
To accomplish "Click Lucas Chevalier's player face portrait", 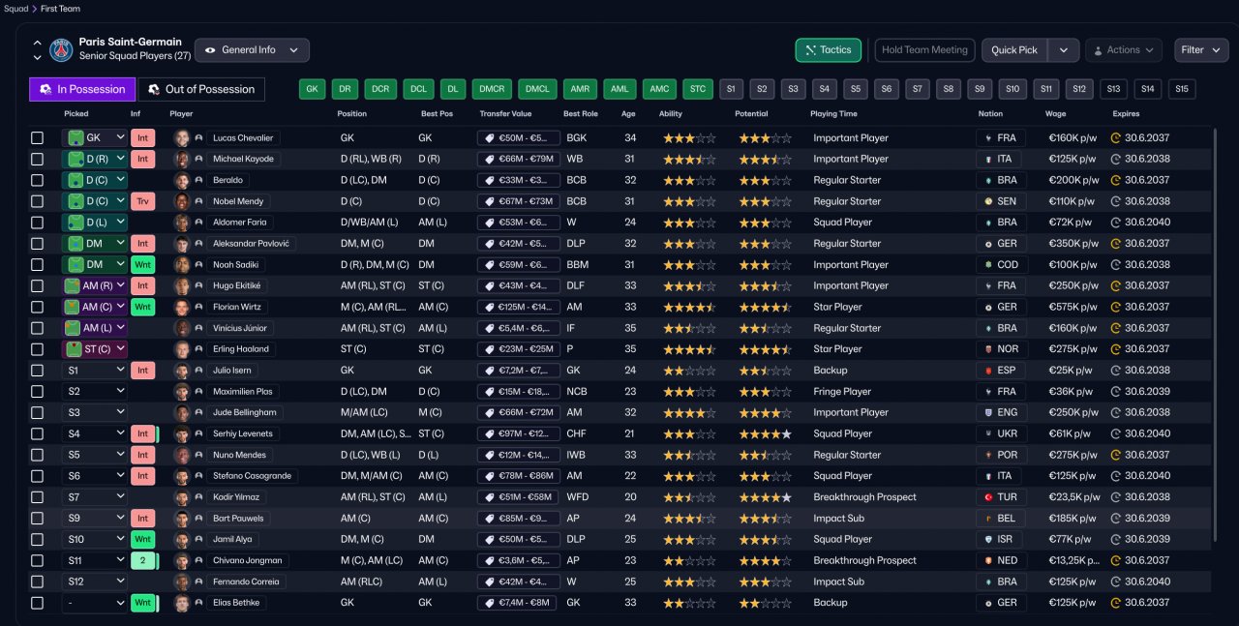I will [x=182, y=138].
